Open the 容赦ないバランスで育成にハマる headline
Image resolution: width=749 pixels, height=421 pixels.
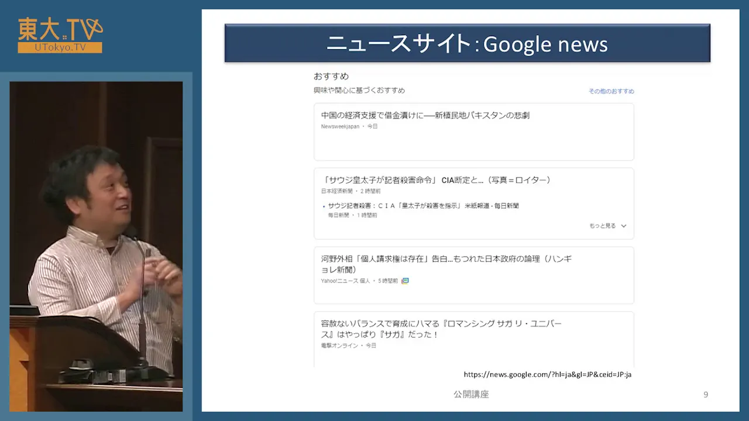(x=441, y=329)
